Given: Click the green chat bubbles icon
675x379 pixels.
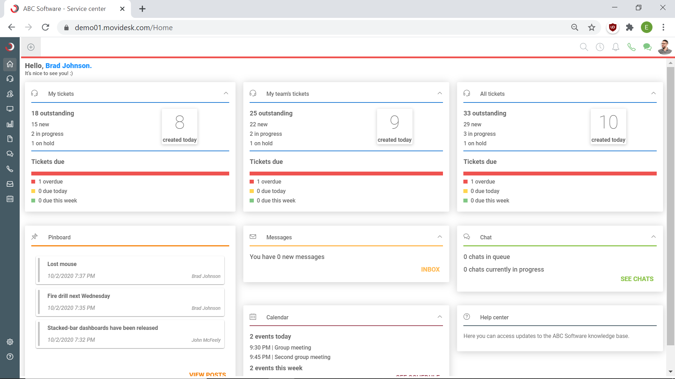Looking at the screenshot, I should click(x=647, y=47).
